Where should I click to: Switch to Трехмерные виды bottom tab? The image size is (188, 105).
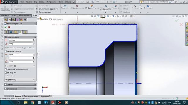pyautogui.click(x=31, y=96)
